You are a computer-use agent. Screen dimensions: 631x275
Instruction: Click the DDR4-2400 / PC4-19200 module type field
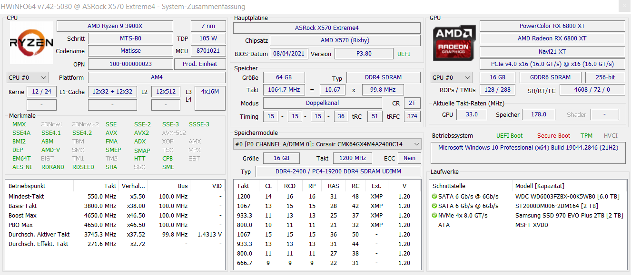pos(338,171)
